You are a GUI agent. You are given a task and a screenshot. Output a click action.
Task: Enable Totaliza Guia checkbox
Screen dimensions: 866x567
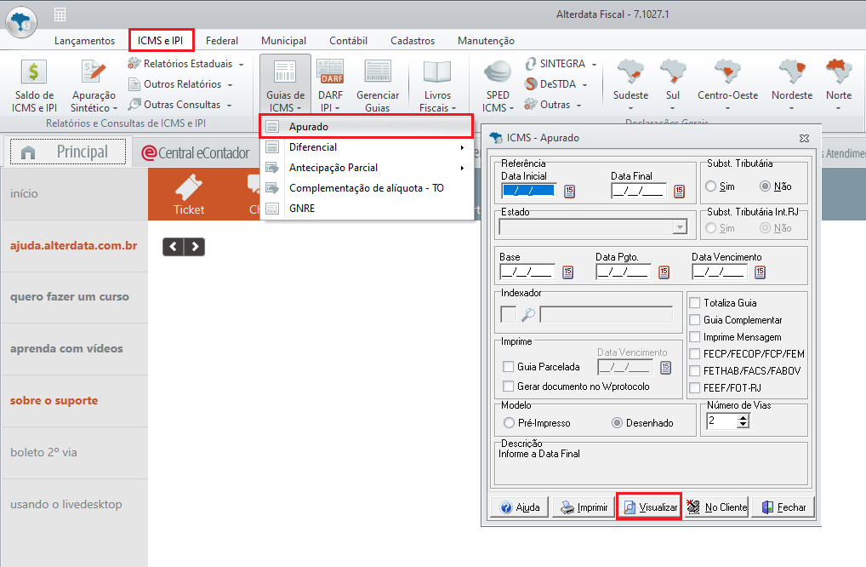(695, 303)
